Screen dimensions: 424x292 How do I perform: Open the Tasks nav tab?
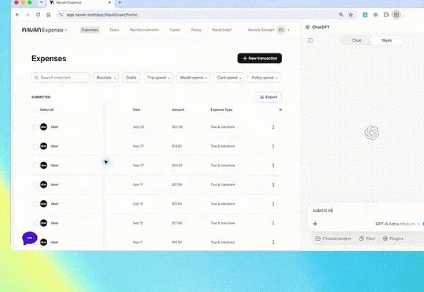point(114,30)
